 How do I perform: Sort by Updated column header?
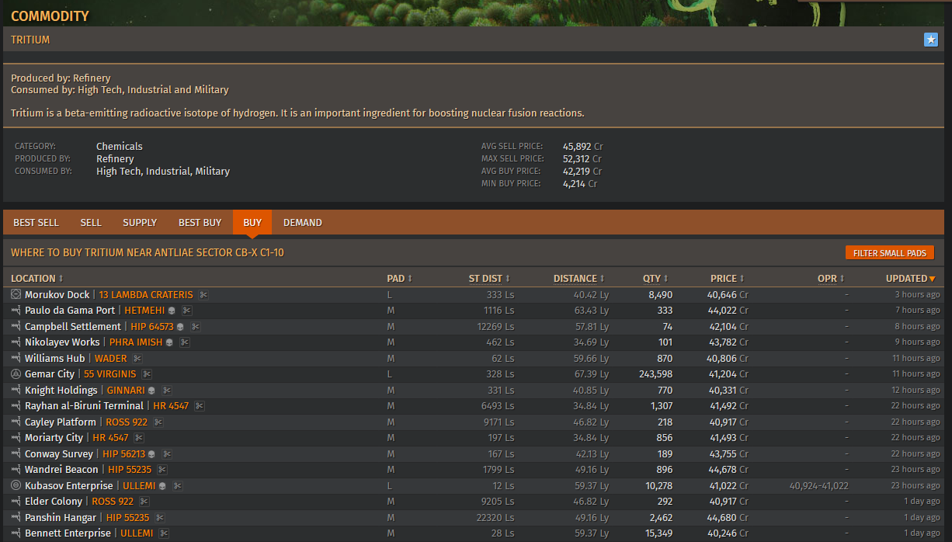click(910, 279)
